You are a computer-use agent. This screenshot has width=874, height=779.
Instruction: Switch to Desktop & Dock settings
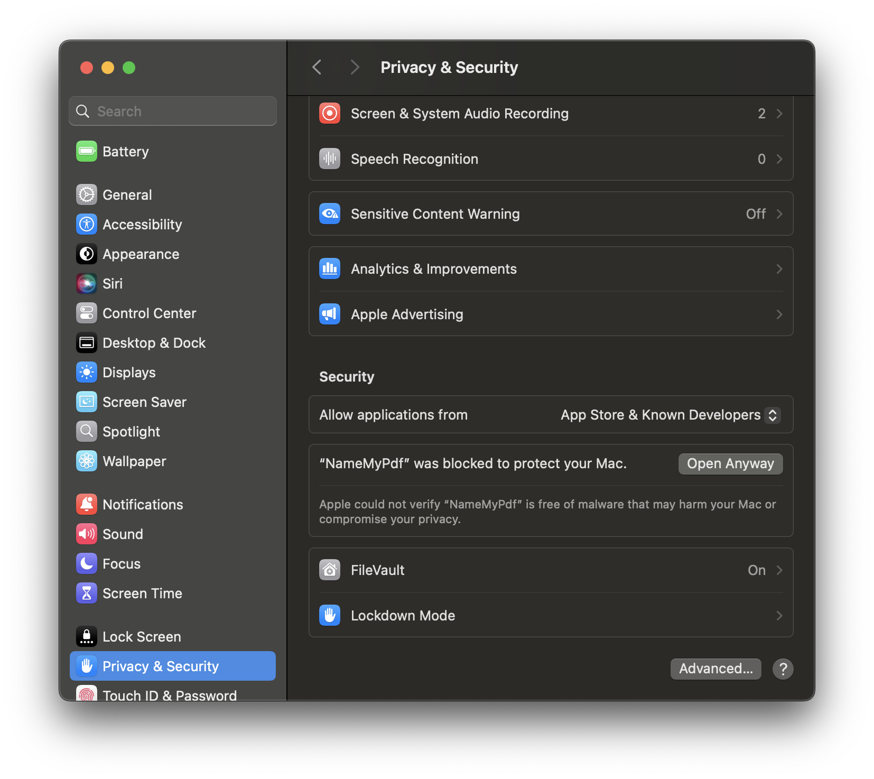point(154,342)
